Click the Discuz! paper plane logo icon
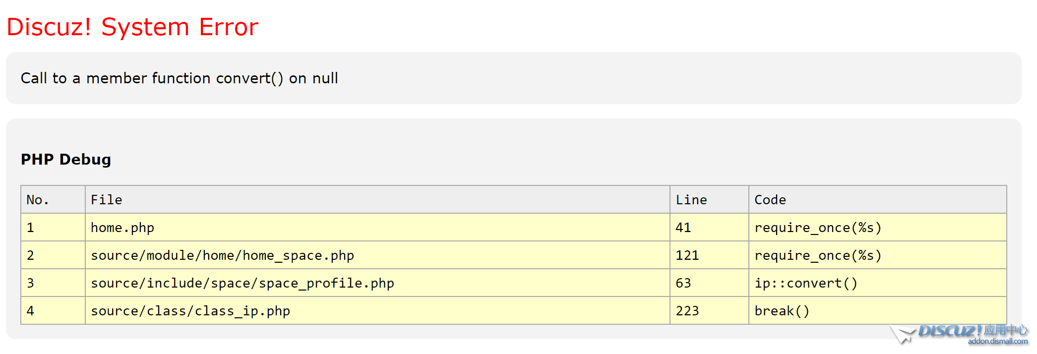Screen dimensions: 1037x354 [903, 335]
